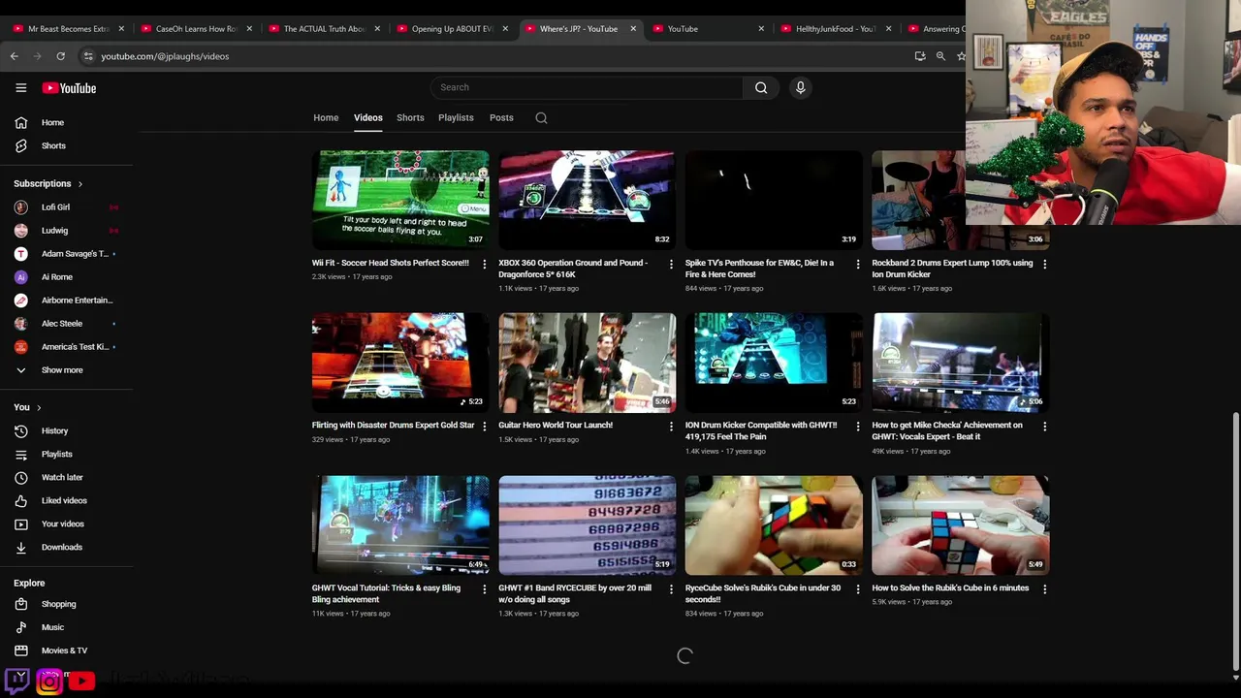
Task: Open more options for RyceCube Rubik's video
Action: pos(857,588)
